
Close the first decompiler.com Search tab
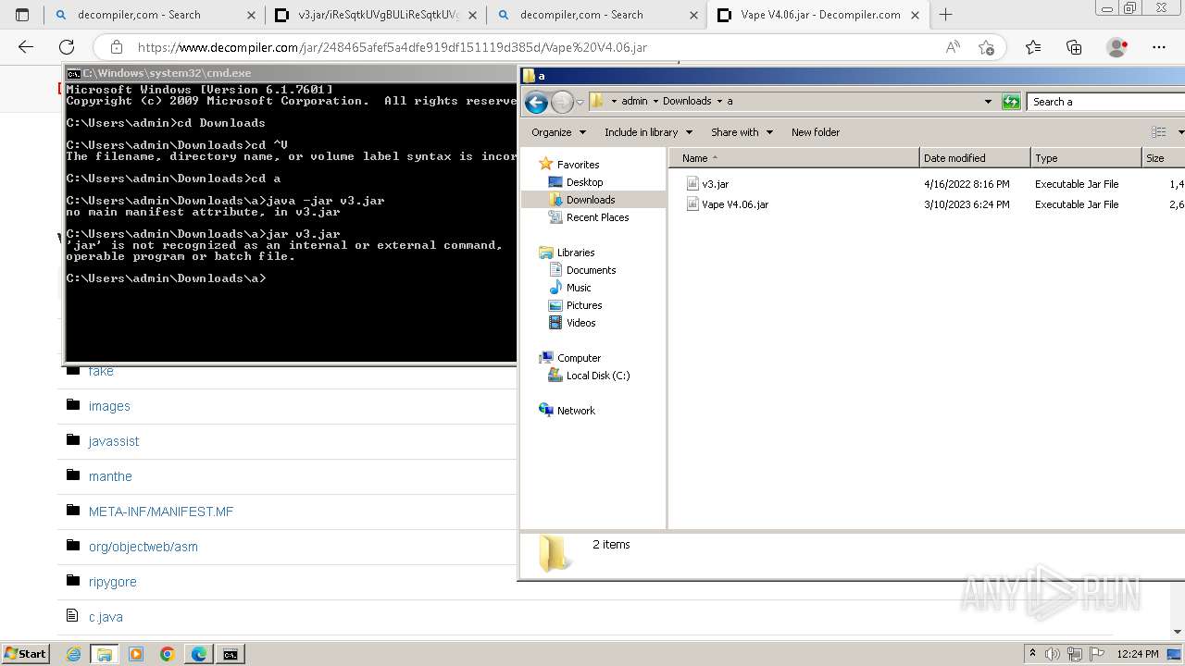coord(251,15)
